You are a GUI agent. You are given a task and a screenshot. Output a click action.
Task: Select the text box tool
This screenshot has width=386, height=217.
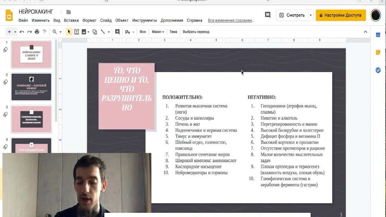click(77, 32)
